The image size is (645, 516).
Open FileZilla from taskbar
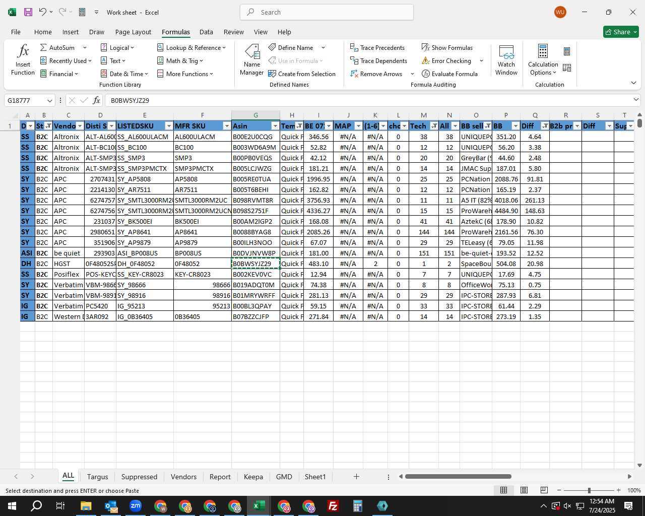pyautogui.click(x=333, y=506)
